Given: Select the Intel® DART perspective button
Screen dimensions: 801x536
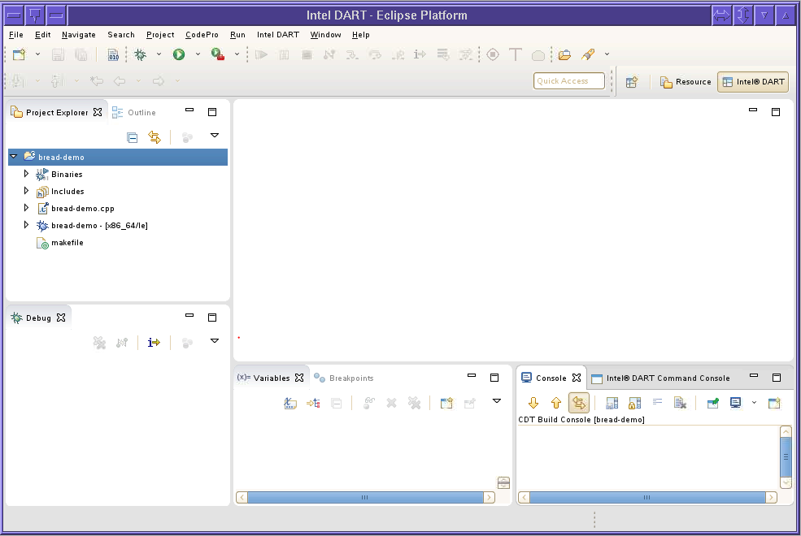Looking at the screenshot, I should [752, 82].
